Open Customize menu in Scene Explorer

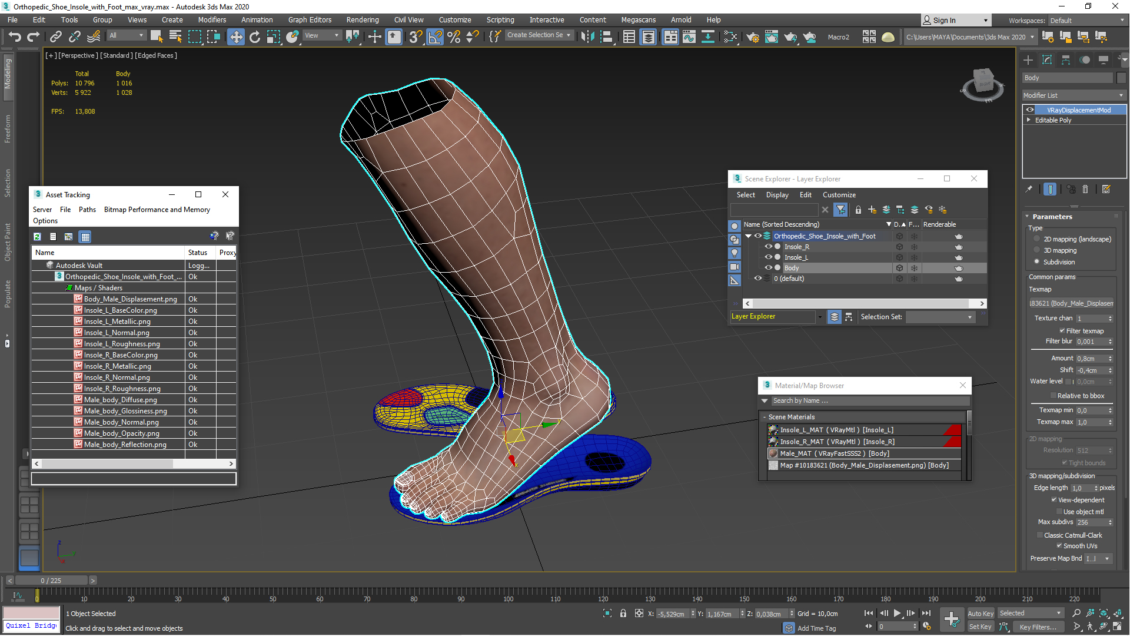pyautogui.click(x=839, y=195)
